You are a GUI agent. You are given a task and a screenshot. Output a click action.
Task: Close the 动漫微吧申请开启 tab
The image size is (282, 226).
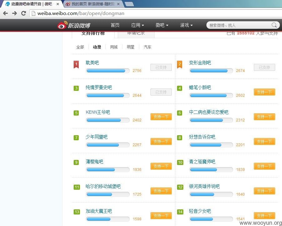pos(58,4)
